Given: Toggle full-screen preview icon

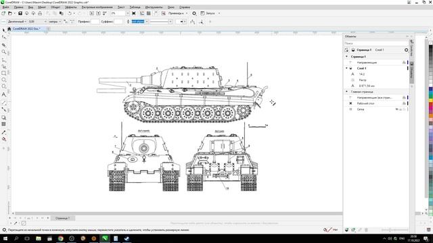Looking at the screenshot, I should coord(134,13).
